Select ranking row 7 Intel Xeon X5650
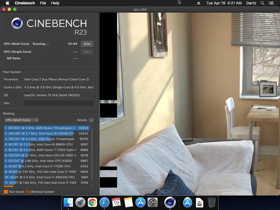 coord(46,161)
